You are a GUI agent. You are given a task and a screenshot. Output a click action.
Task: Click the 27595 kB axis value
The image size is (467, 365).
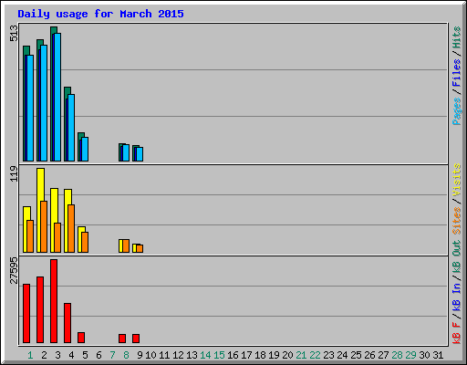(x=14, y=270)
